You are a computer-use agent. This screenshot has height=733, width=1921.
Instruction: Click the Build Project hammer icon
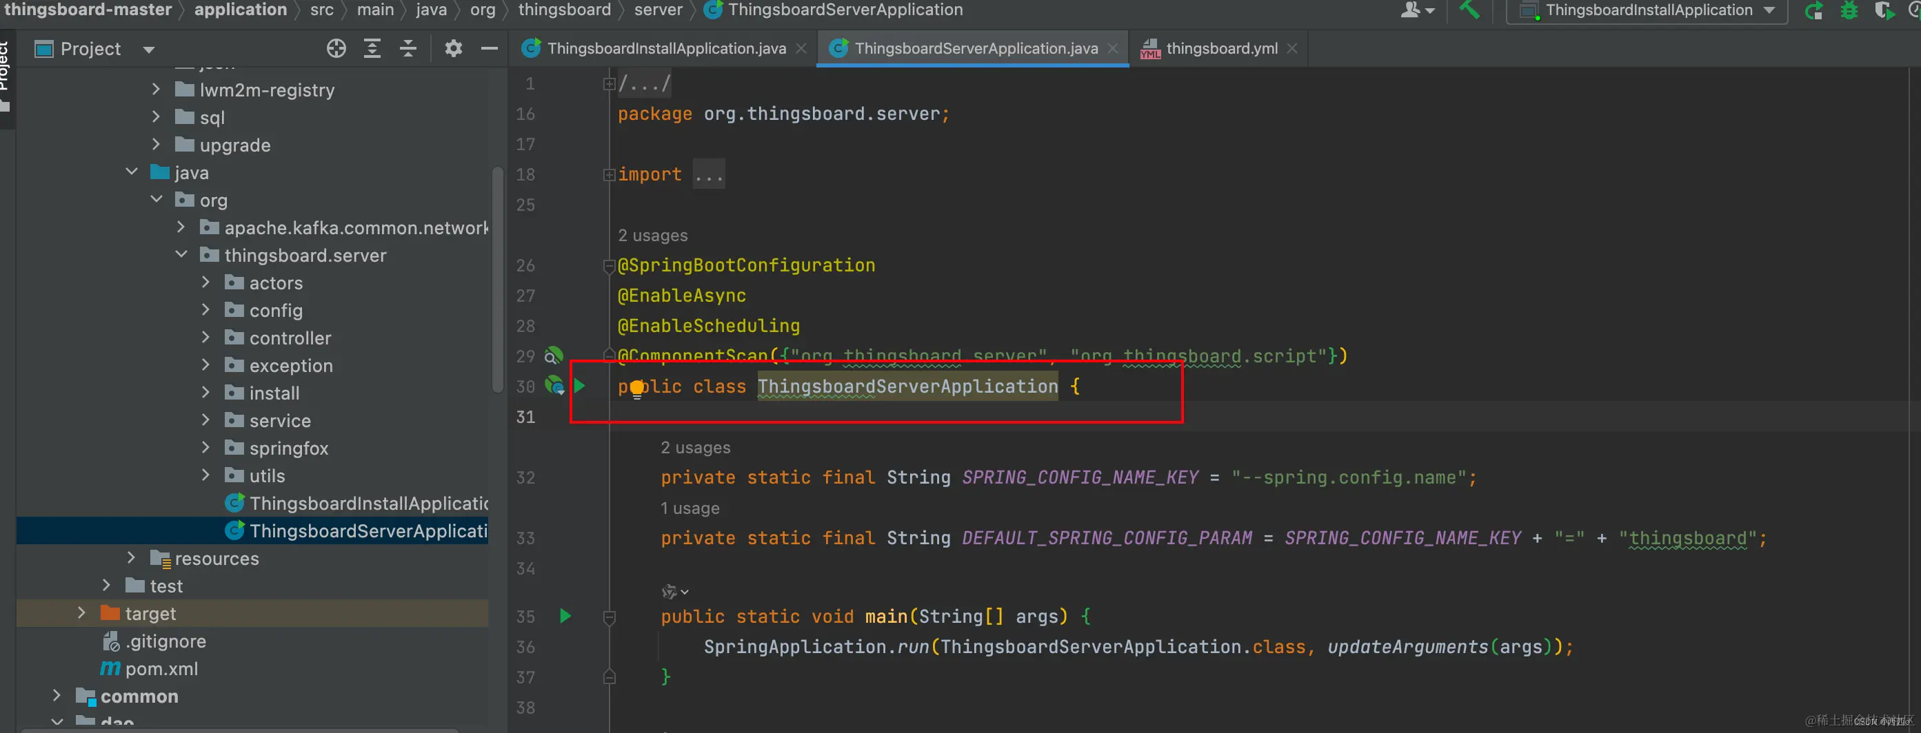[1469, 10]
